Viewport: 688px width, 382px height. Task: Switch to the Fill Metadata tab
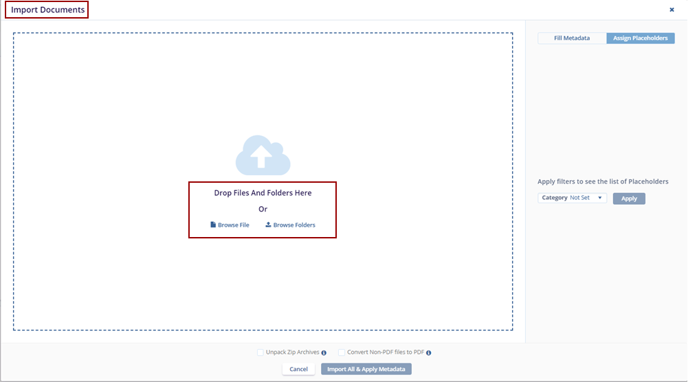pyautogui.click(x=572, y=38)
